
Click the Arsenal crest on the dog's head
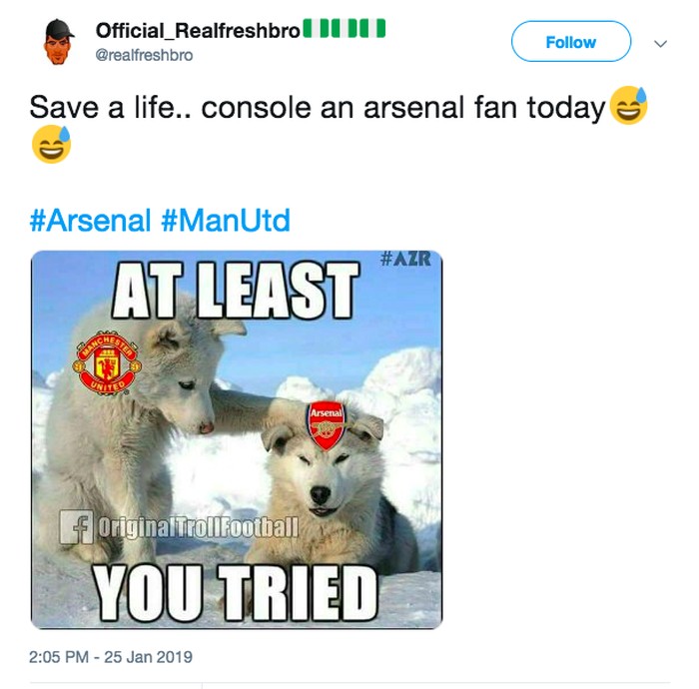[326, 424]
